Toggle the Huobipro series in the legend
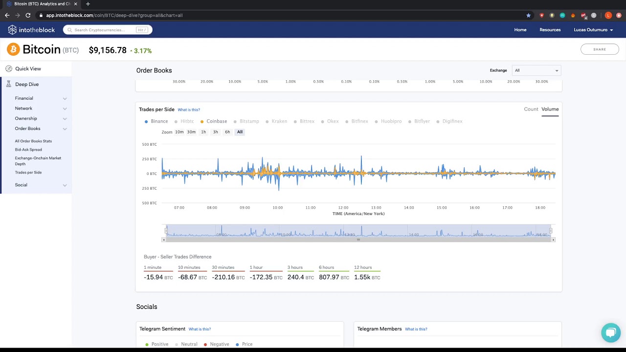The height and width of the screenshot is (352, 626). (x=388, y=121)
